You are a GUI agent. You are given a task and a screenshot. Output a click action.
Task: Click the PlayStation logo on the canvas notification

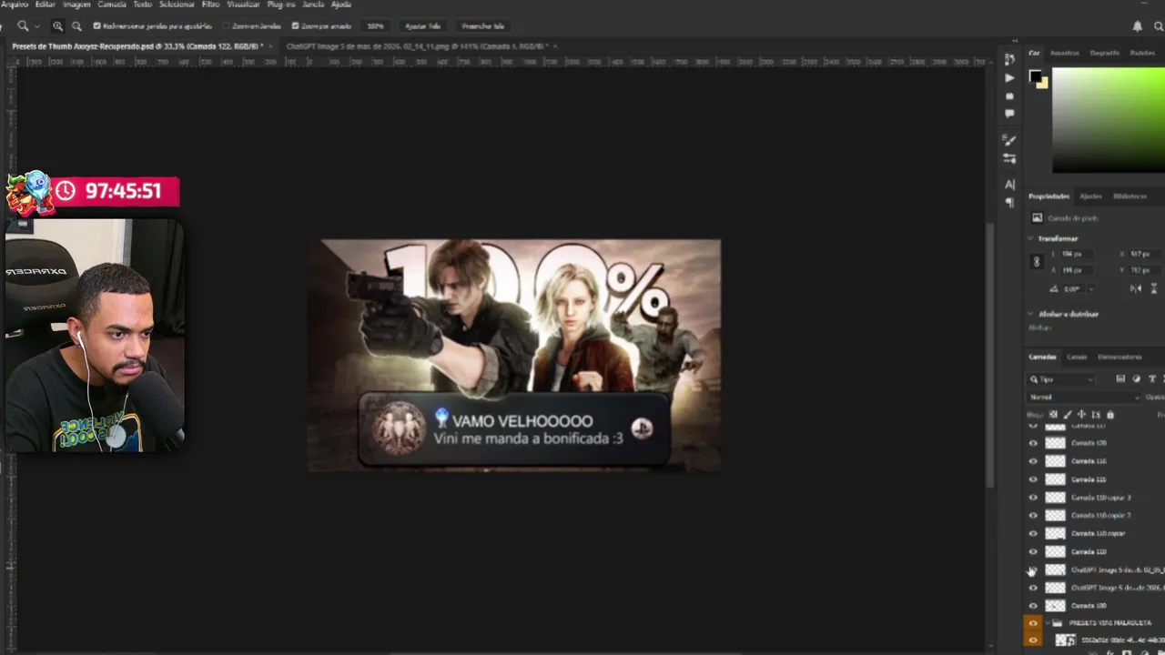click(642, 429)
